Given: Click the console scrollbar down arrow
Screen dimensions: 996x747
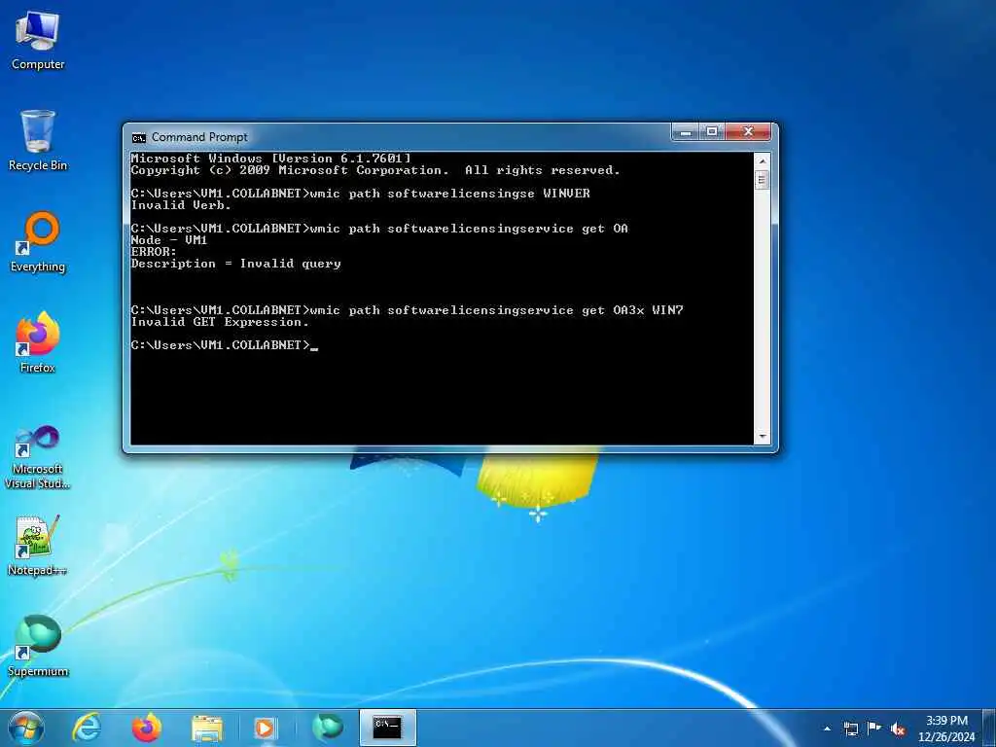Looking at the screenshot, I should [763, 437].
